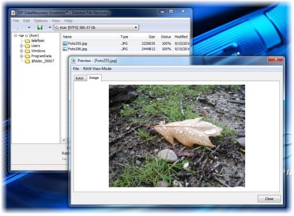The width and height of the screenshot is (294, 216).
Task: Sort files by Size column header
Action: tap(152, 36)
